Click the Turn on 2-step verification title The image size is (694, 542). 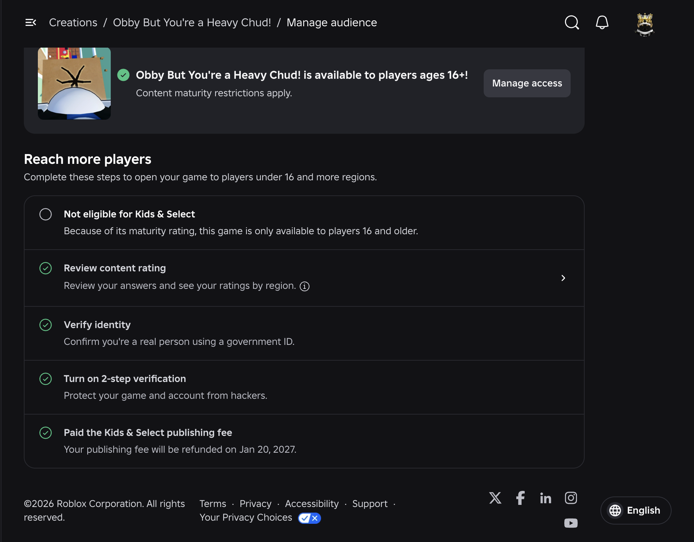tap(125, 379)
